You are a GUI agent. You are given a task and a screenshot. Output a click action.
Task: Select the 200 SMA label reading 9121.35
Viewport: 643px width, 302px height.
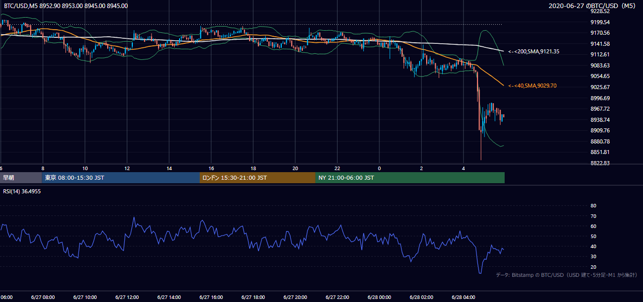coord(534,51)
